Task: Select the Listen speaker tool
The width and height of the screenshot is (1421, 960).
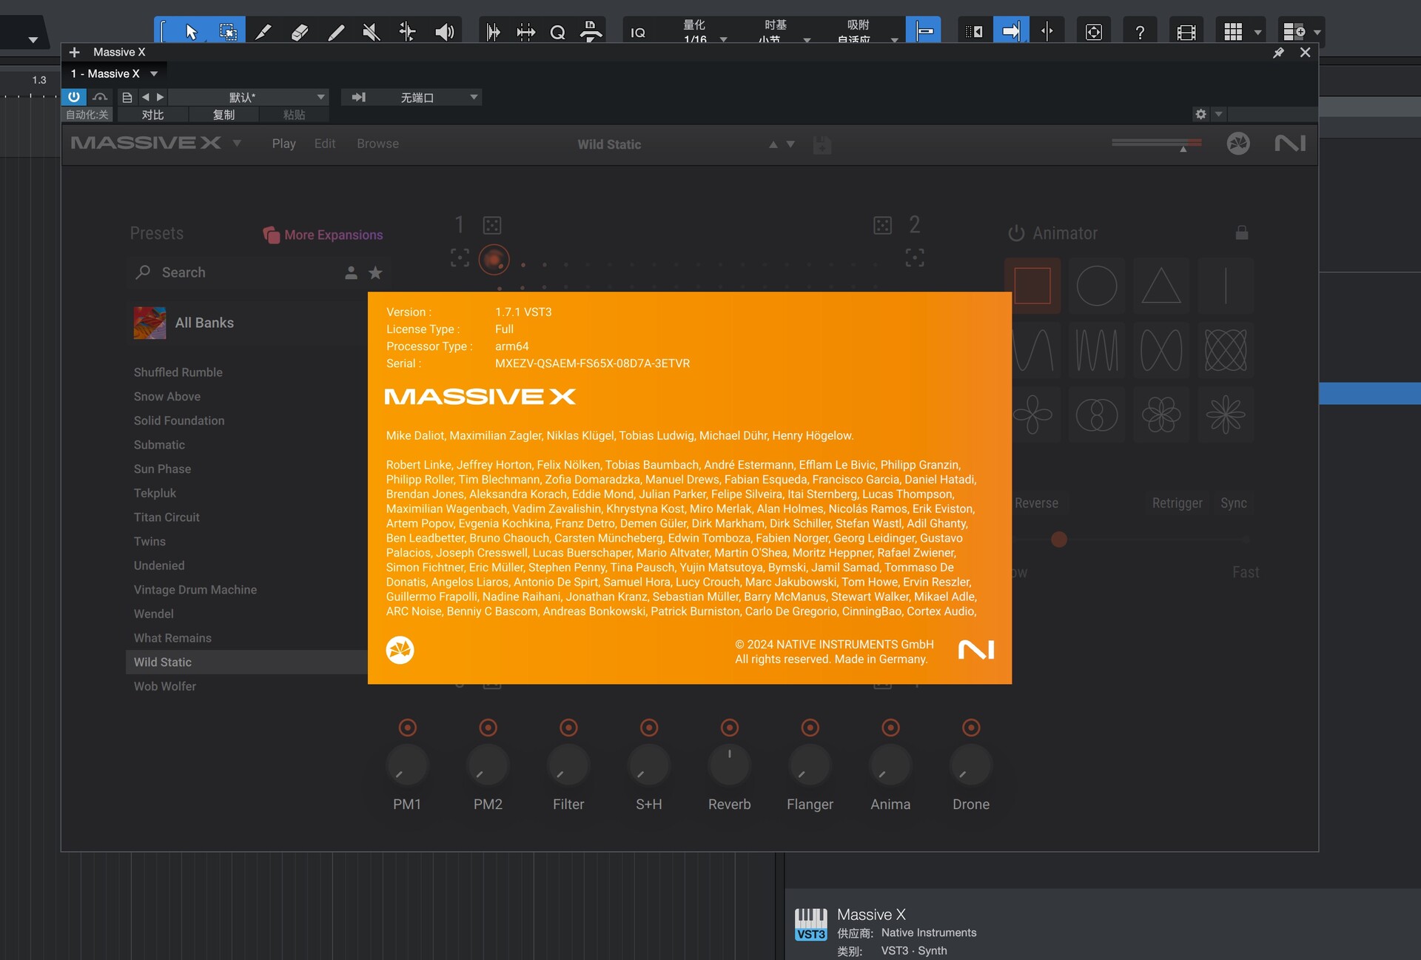Action: click(444, 32)
